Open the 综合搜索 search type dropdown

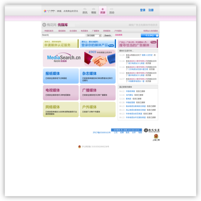click(x=94, y=36)
